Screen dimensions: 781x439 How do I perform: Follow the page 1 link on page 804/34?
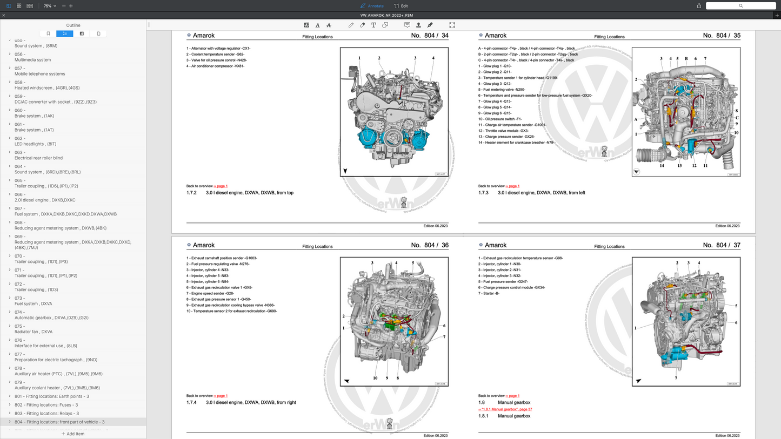coord(221,186)
